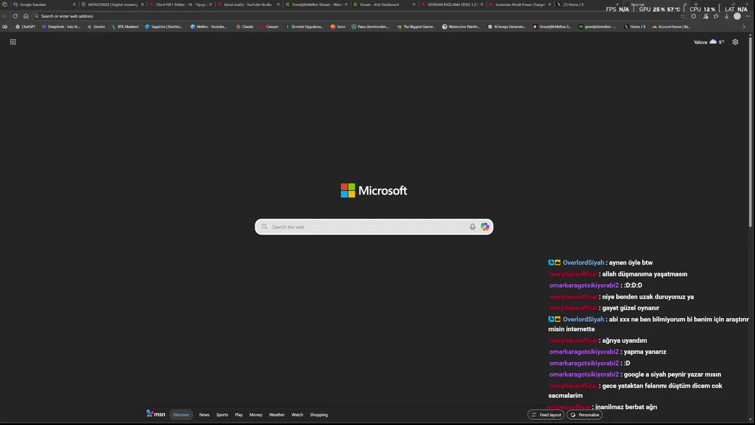Add page to favorites star icon

click(x=683, y=17)
